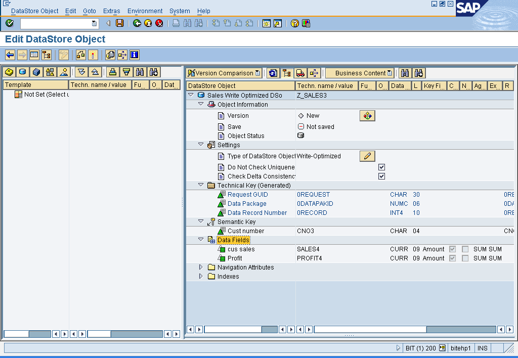Image resolution: width=518 pixels, height=358 pixels.
Task: Click the blue Information 'i' icon
Action: [135, 55]
